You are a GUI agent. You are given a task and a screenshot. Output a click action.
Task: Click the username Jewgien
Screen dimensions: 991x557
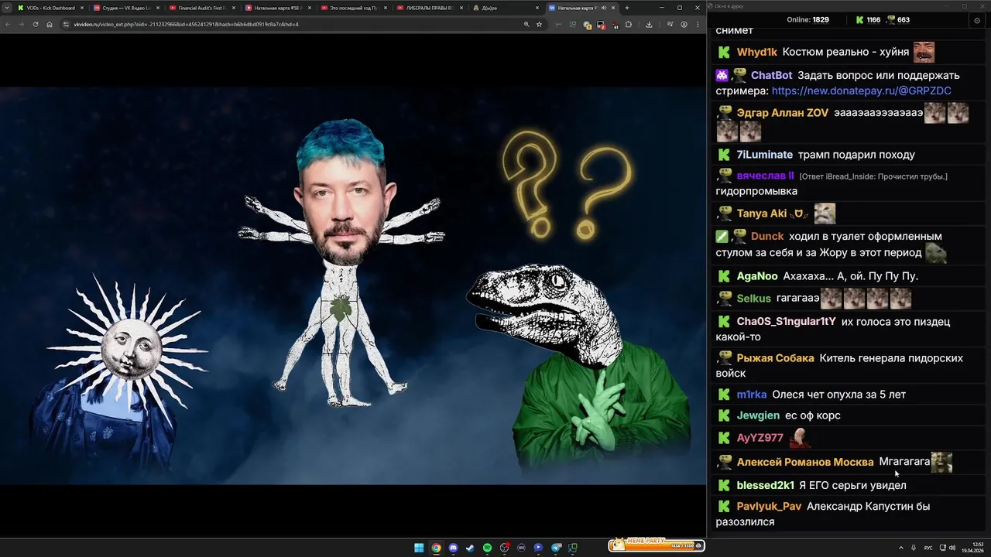[x=758, y=415]
